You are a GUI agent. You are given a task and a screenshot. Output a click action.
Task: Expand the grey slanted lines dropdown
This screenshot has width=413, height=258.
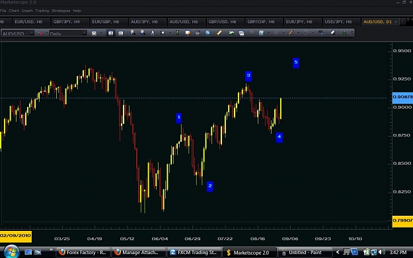pos(283,33)
